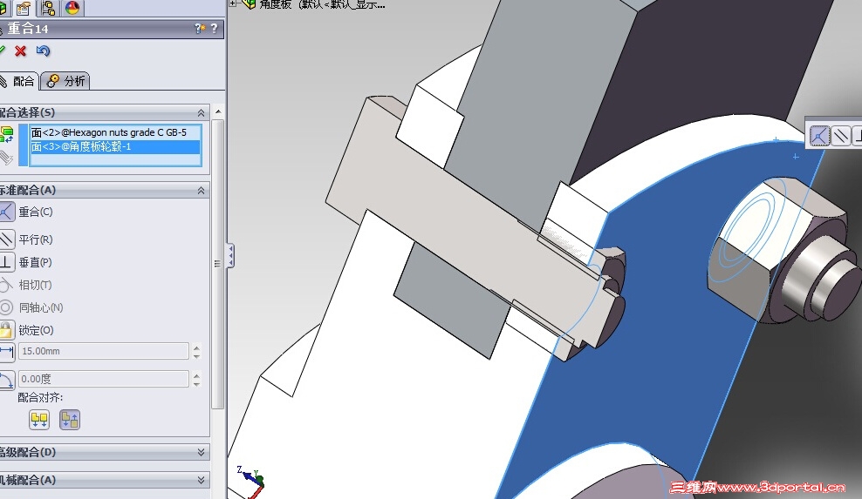Click the XYZ orientation triad

click(x=251, y=482)
